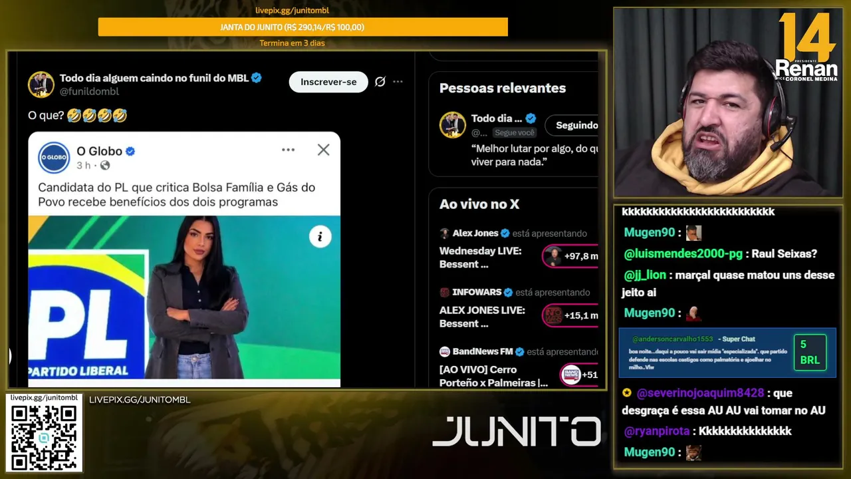
Task: Click the PL candidate photo in the O Globo post
Action: click(x=184, y=297)
